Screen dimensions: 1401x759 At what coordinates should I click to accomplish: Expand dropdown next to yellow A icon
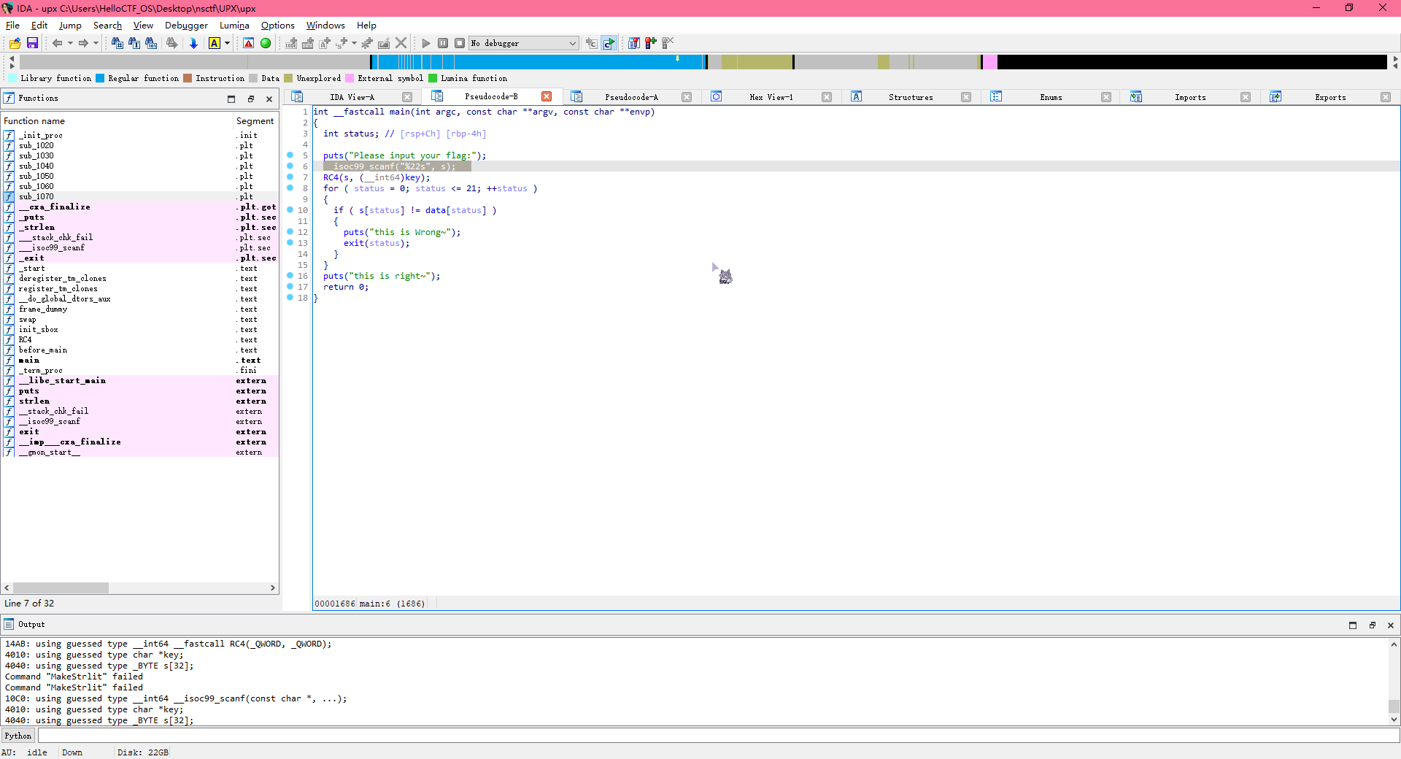[228, 44]
